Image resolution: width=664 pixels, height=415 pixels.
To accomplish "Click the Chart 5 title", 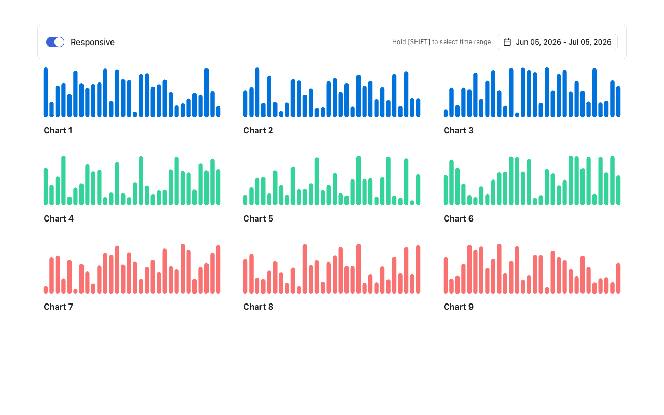I will 258,218.
